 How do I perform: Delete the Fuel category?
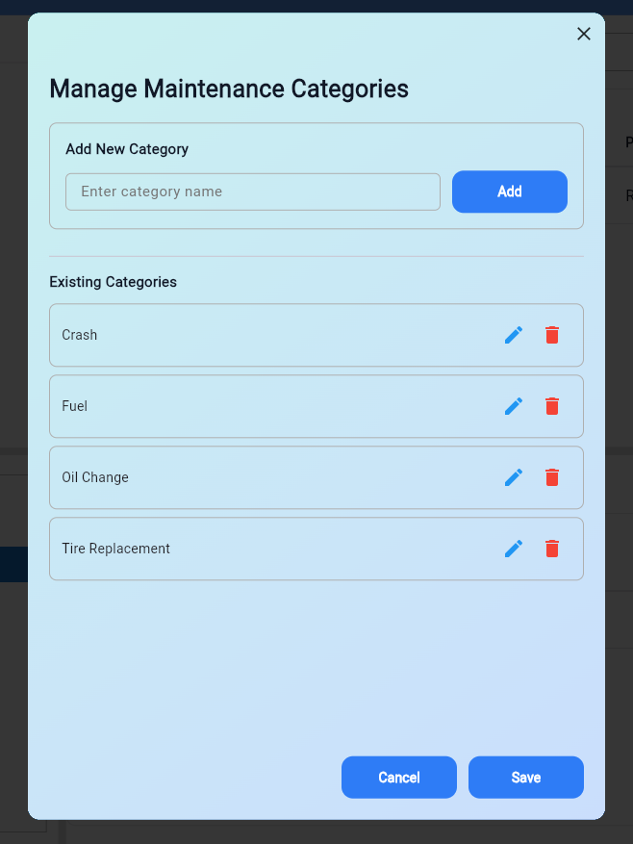552,406
